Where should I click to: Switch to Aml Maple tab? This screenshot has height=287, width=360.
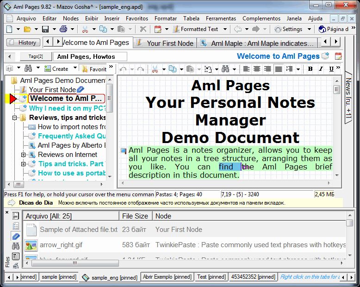(x=257, y=43)
